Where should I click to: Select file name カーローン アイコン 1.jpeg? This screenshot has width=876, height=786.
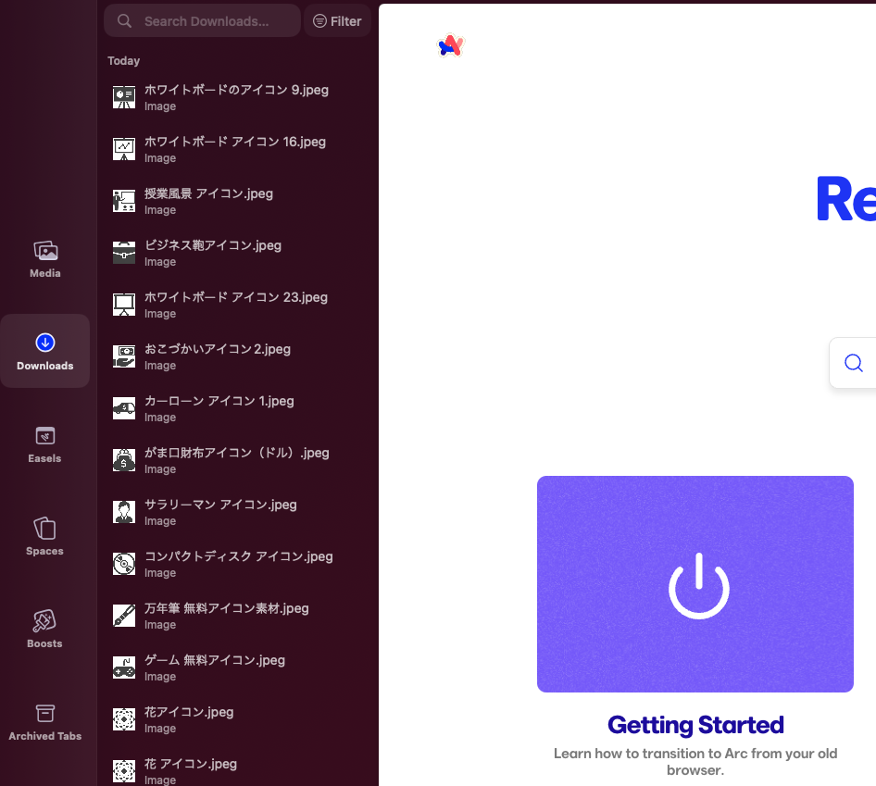[x=219, y=401]
